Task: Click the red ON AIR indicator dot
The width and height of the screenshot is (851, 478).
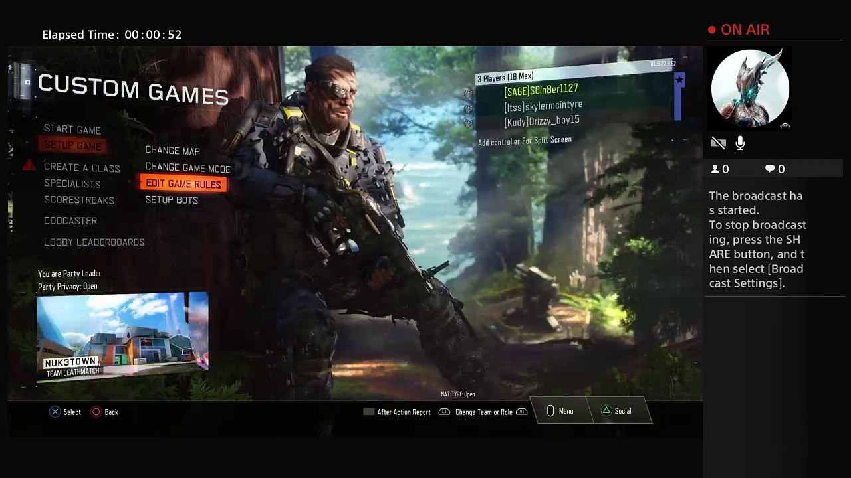Action: [712, 30]
